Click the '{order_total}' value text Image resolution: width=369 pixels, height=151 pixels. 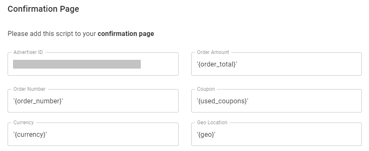[x=217, y=64]
